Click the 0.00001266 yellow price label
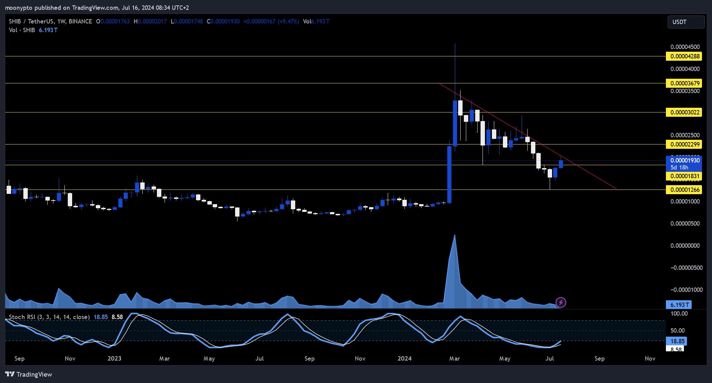Screen dimensions: 712x383 [x=684, y=190]
